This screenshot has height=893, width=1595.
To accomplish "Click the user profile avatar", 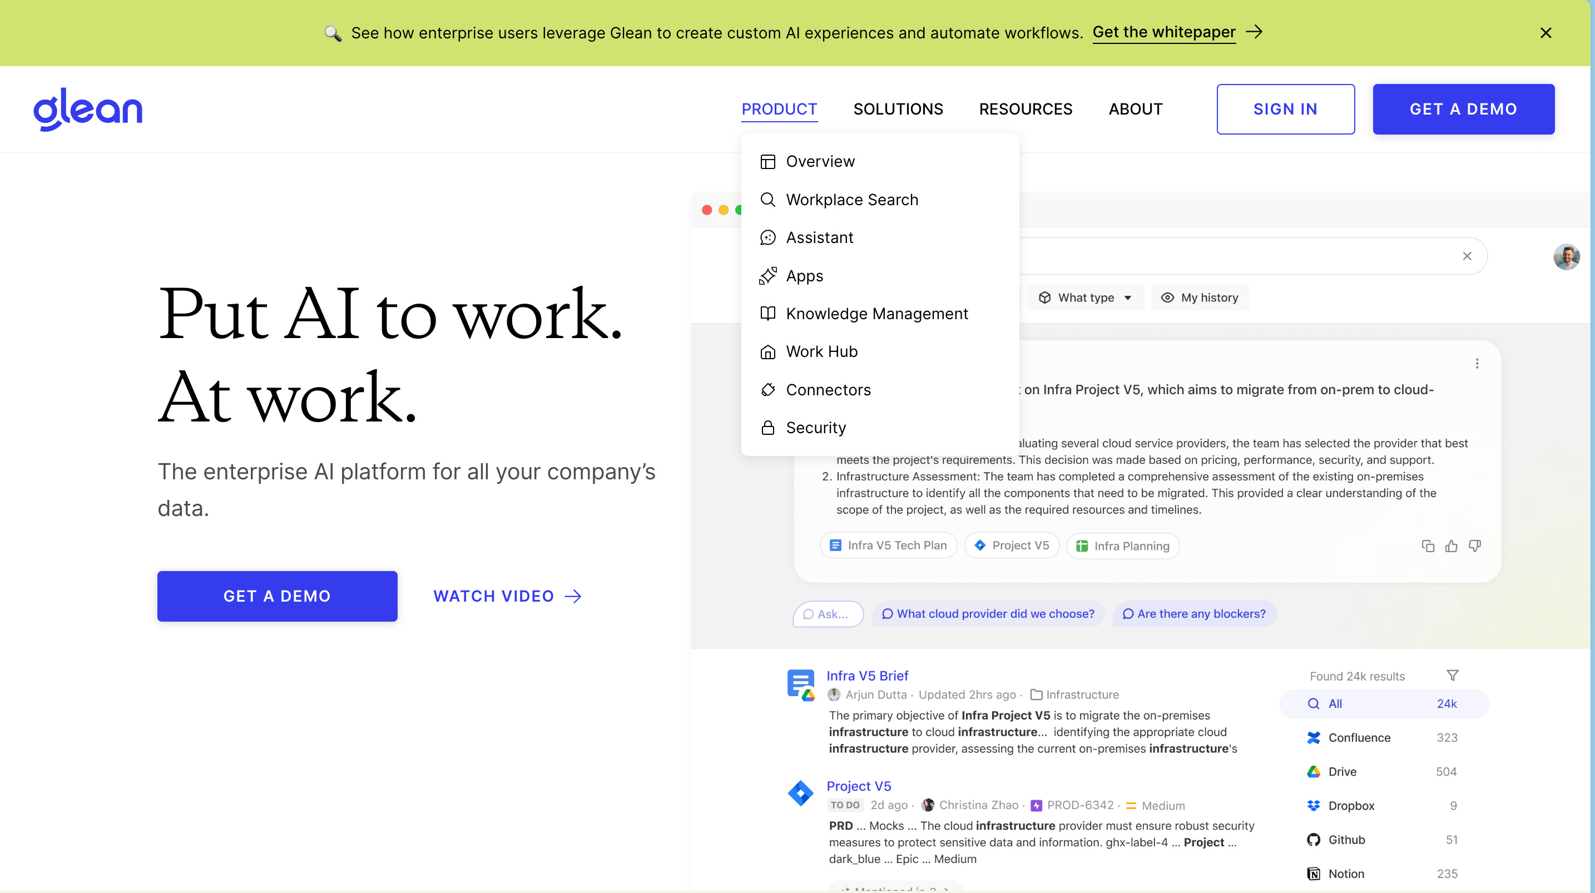I will [x=1566, y=256].
